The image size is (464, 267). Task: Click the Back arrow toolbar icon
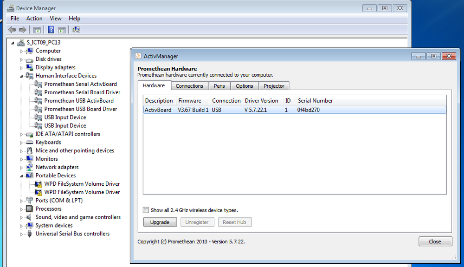(x=12, y=30)
